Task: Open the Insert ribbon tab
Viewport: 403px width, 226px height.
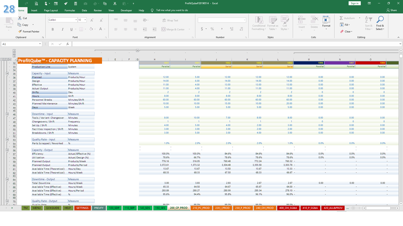Action: (34, 10)
